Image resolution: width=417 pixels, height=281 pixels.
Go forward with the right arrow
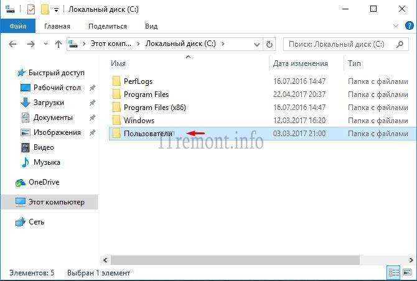pyautogui.click(x=31, y=44)
